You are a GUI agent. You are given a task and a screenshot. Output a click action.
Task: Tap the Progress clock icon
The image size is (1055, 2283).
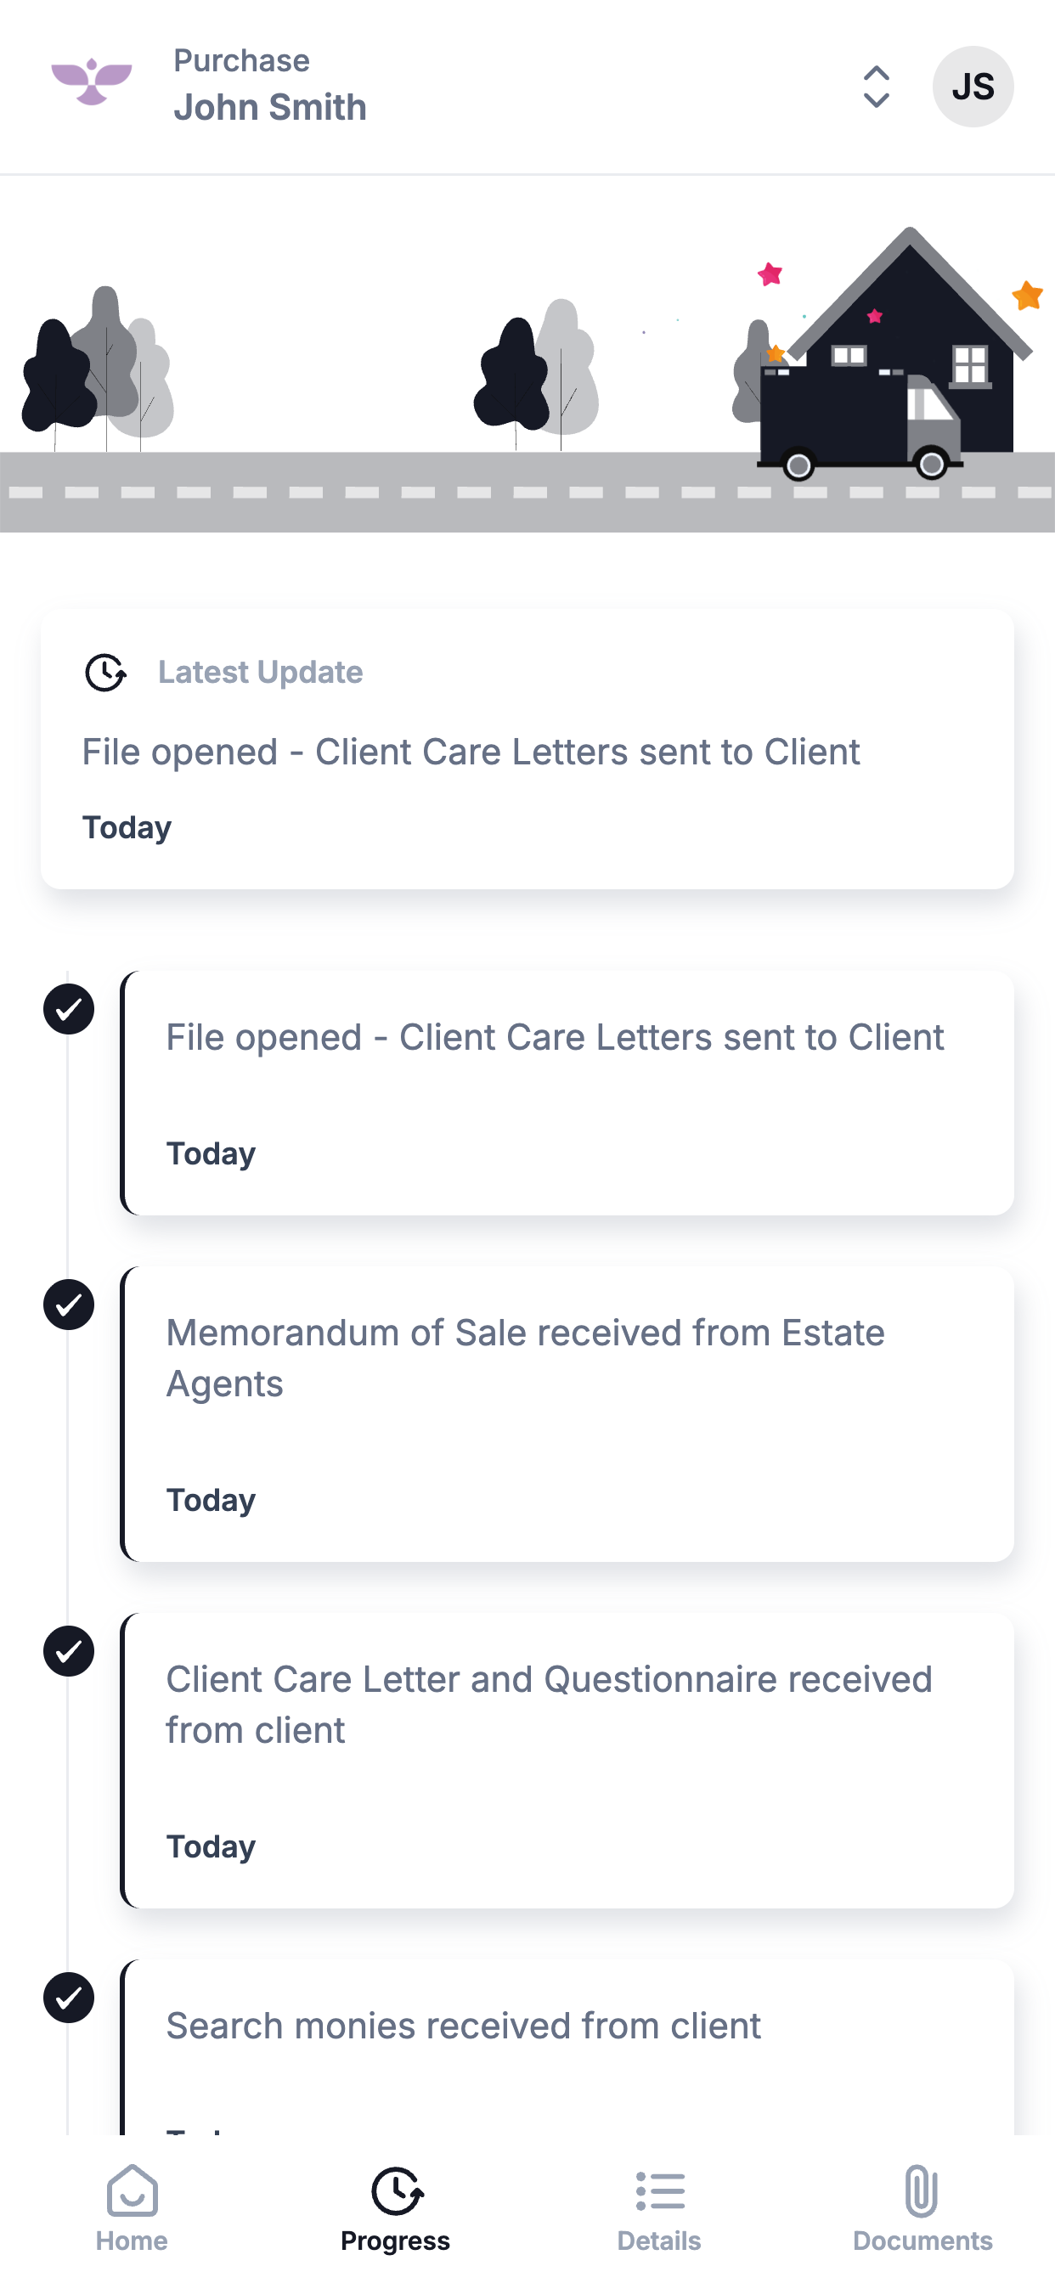pos(397,2190)
